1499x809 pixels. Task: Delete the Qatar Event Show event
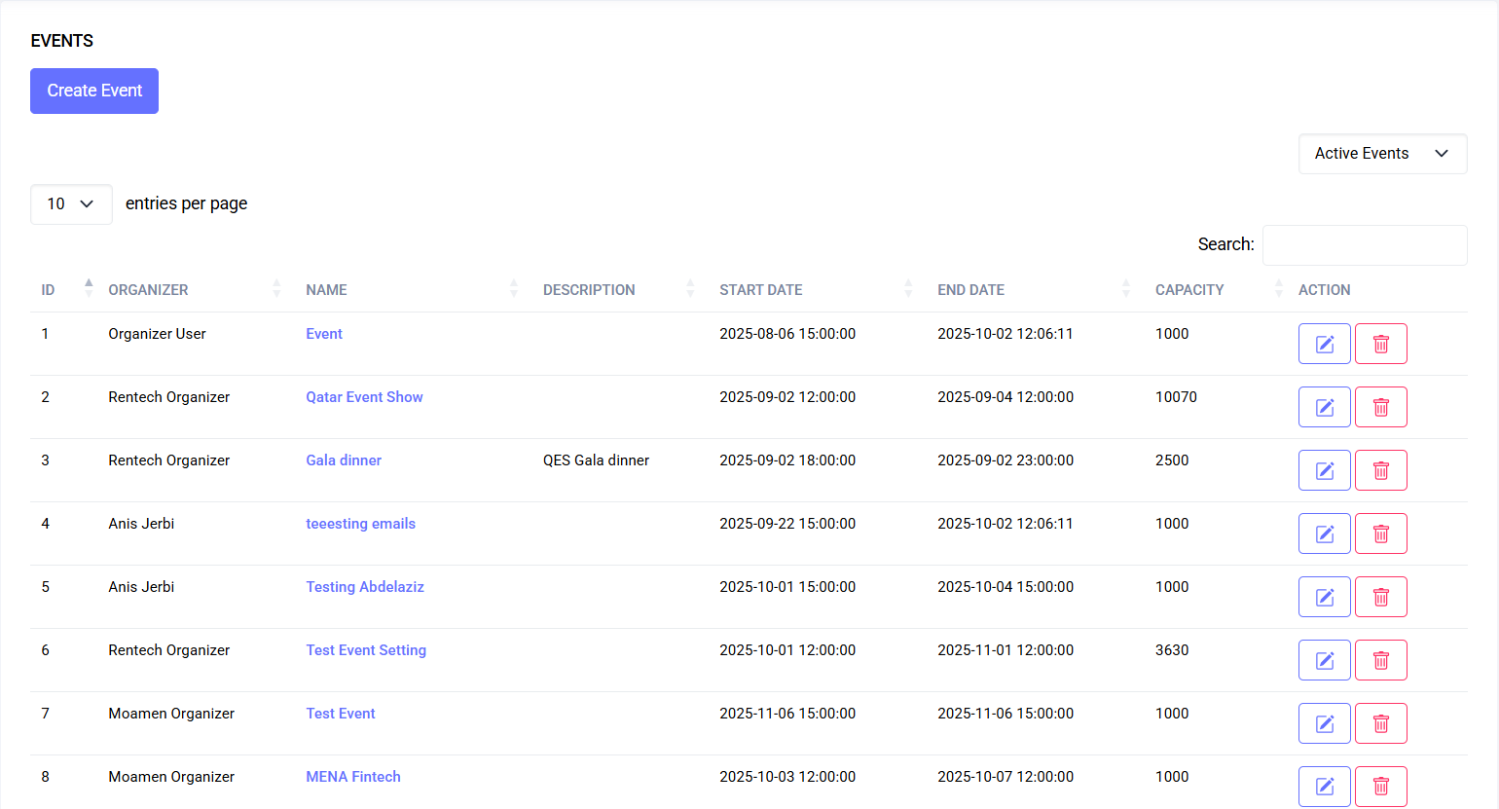pyautogui.click(x=1381, y=406)
